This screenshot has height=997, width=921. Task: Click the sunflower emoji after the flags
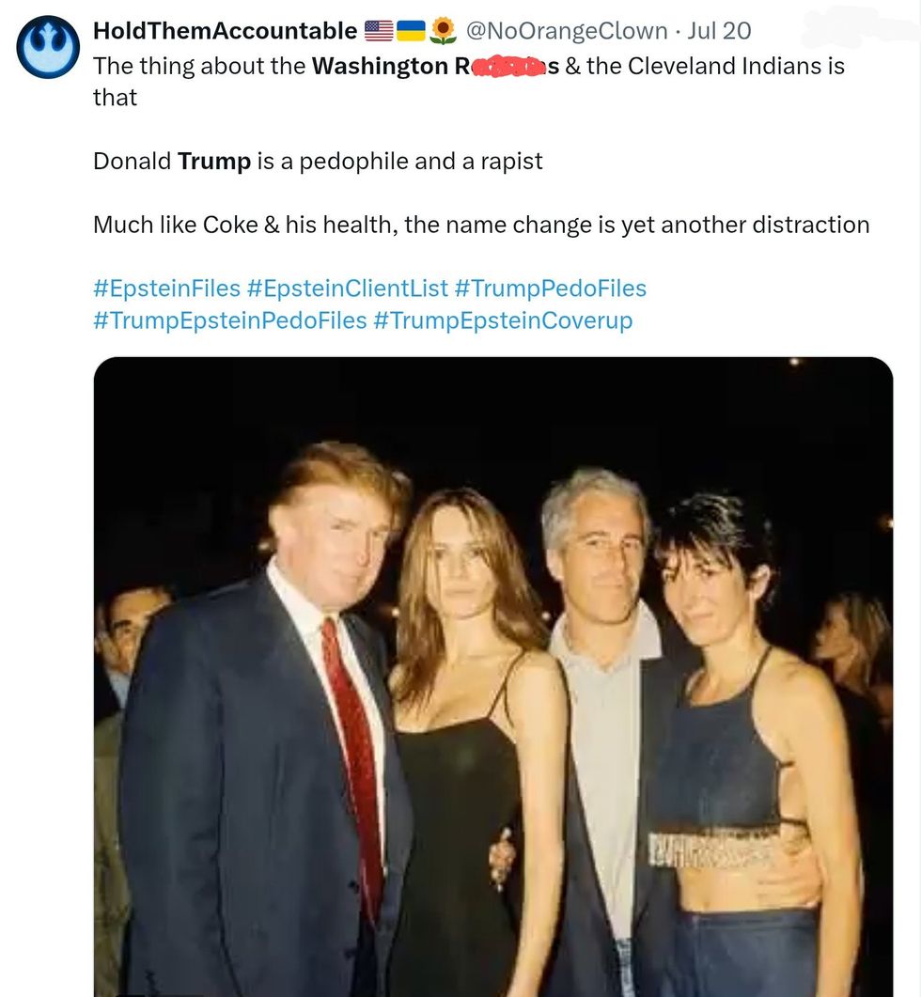[442, 31]
